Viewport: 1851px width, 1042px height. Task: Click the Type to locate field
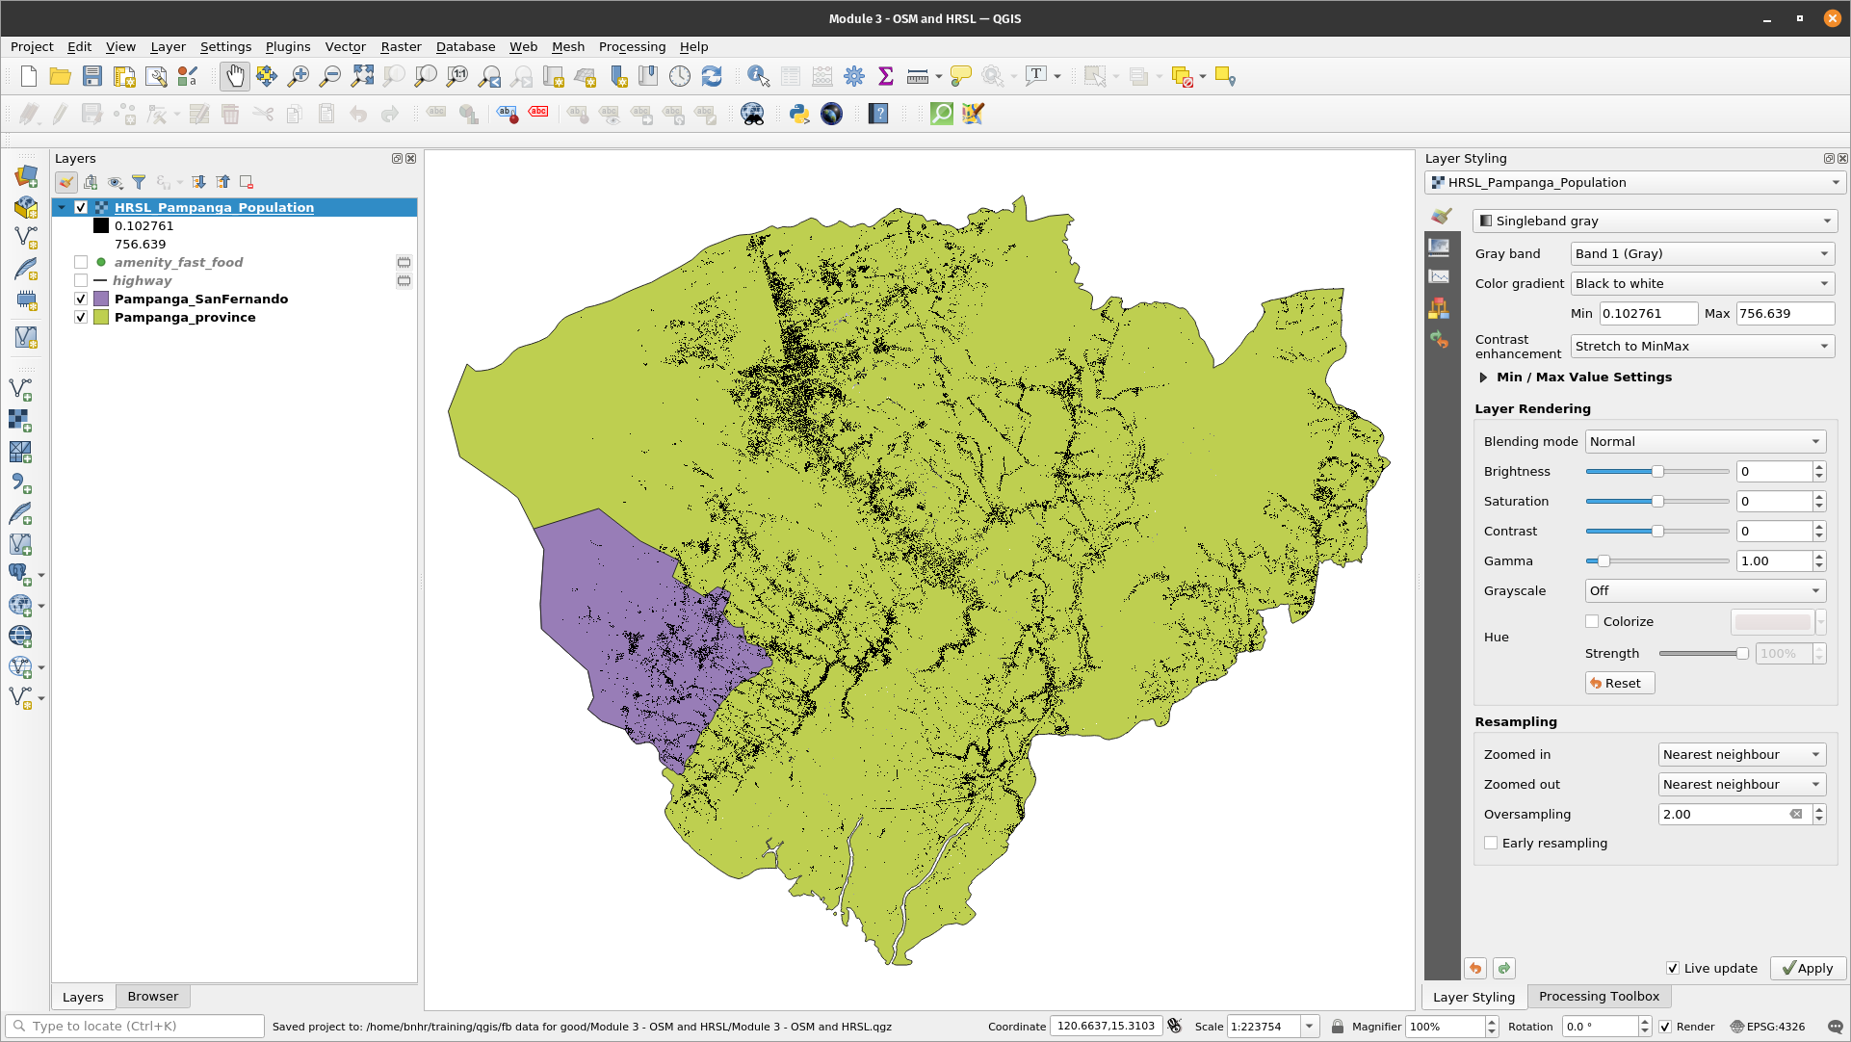click(135, 1026)
